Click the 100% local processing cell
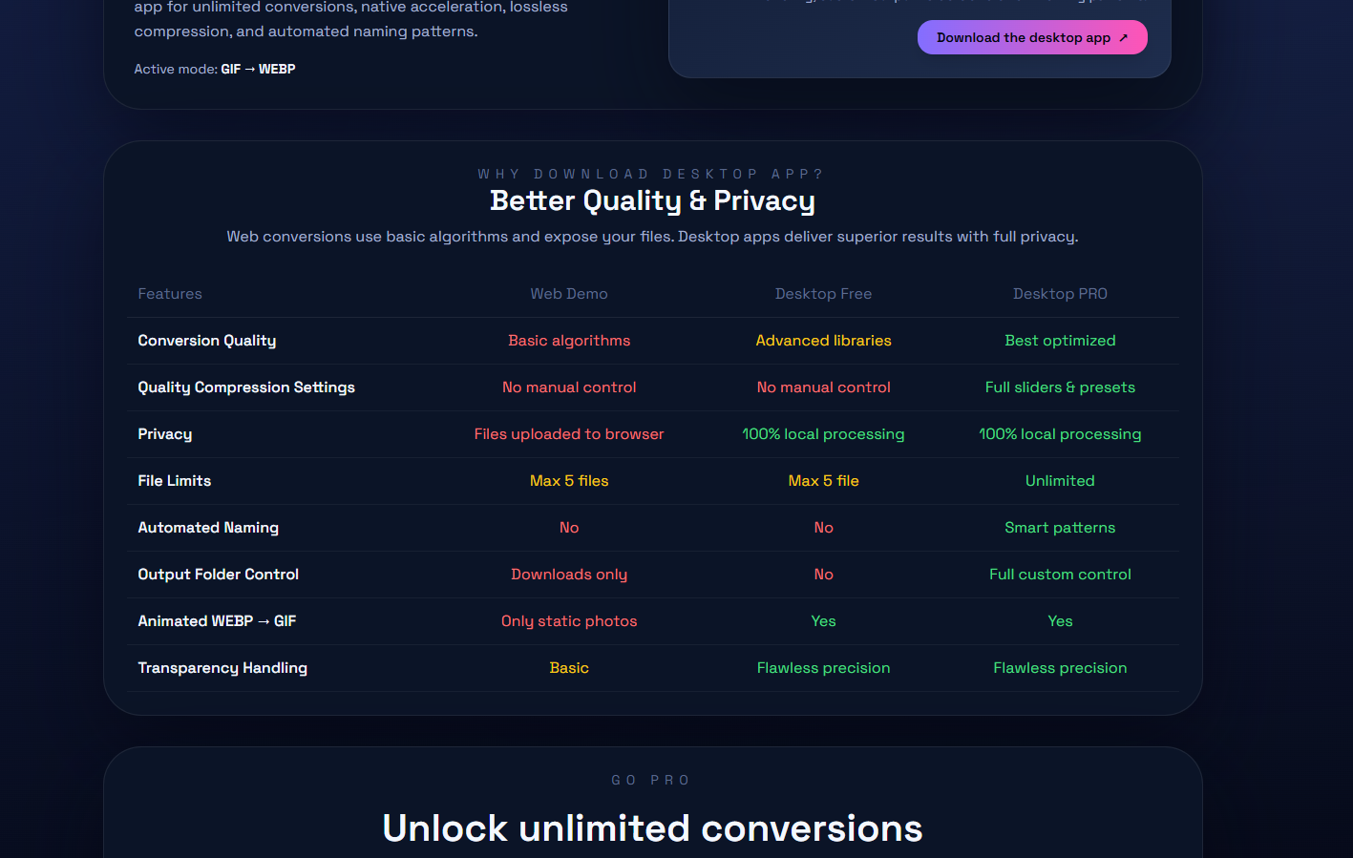The width and height of the screenshot is (1353, 858). coord(823,433)
